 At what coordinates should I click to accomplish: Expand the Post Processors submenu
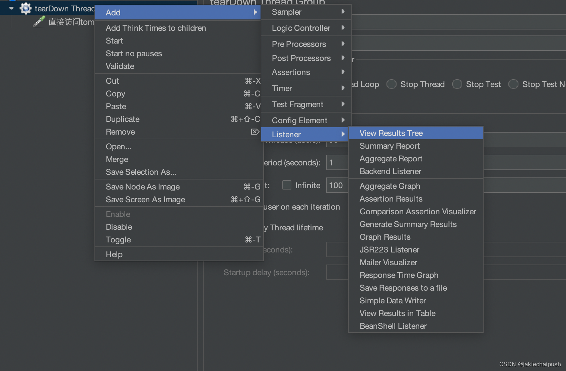click(x=306, y=58)
